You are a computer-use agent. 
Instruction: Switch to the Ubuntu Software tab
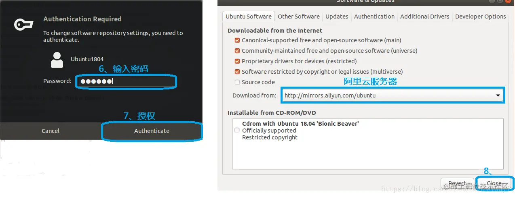248,17
